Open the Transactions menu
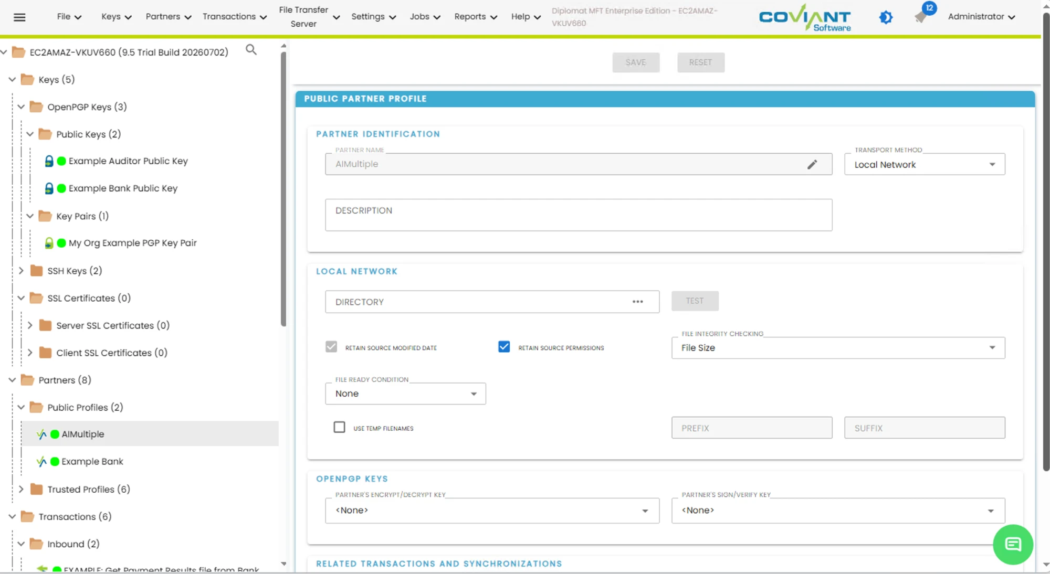The height and width of the screenshot is (574, 1050). point(235,17)
